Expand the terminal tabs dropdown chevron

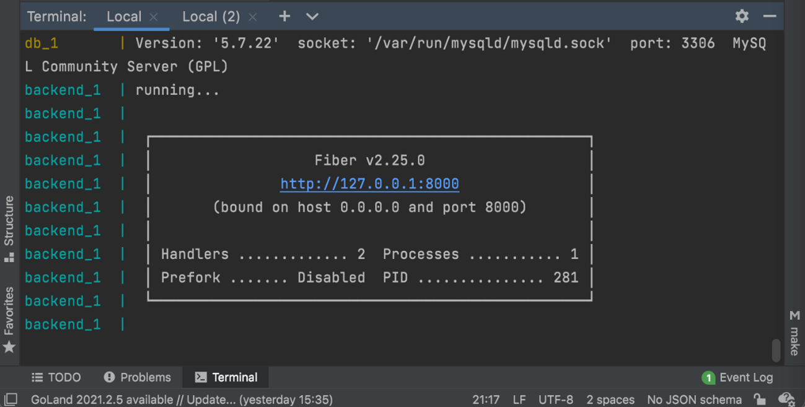tap(312, 17)
